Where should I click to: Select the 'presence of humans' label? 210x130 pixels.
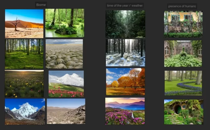point(182,6)
